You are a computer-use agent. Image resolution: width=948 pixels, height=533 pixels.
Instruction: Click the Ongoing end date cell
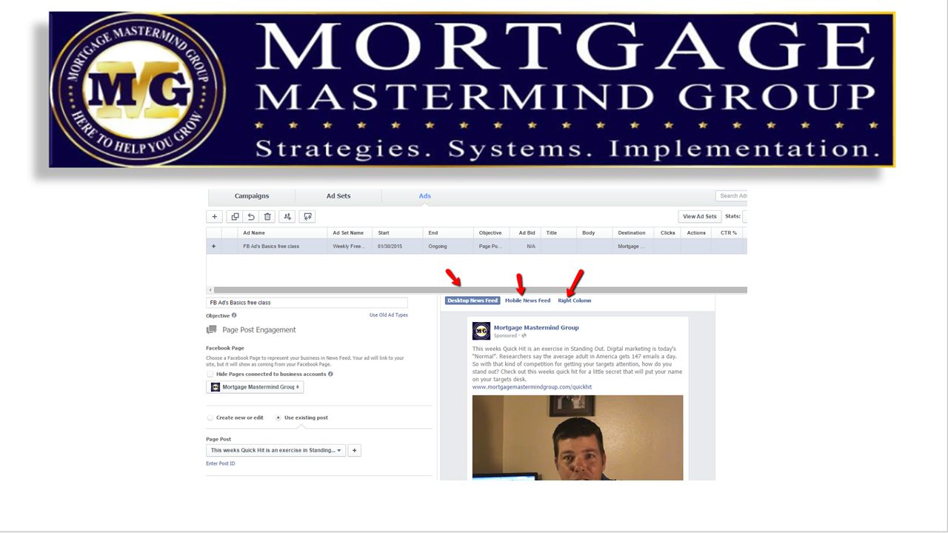point(448,247)
